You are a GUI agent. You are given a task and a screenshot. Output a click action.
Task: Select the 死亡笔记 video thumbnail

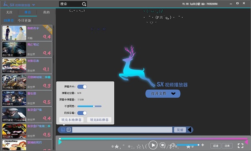point(14,49)
